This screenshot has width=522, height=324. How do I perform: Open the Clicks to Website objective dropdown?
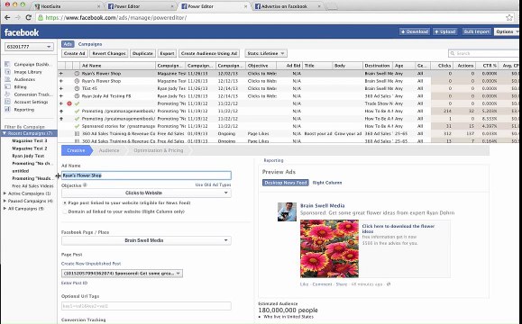146,193
